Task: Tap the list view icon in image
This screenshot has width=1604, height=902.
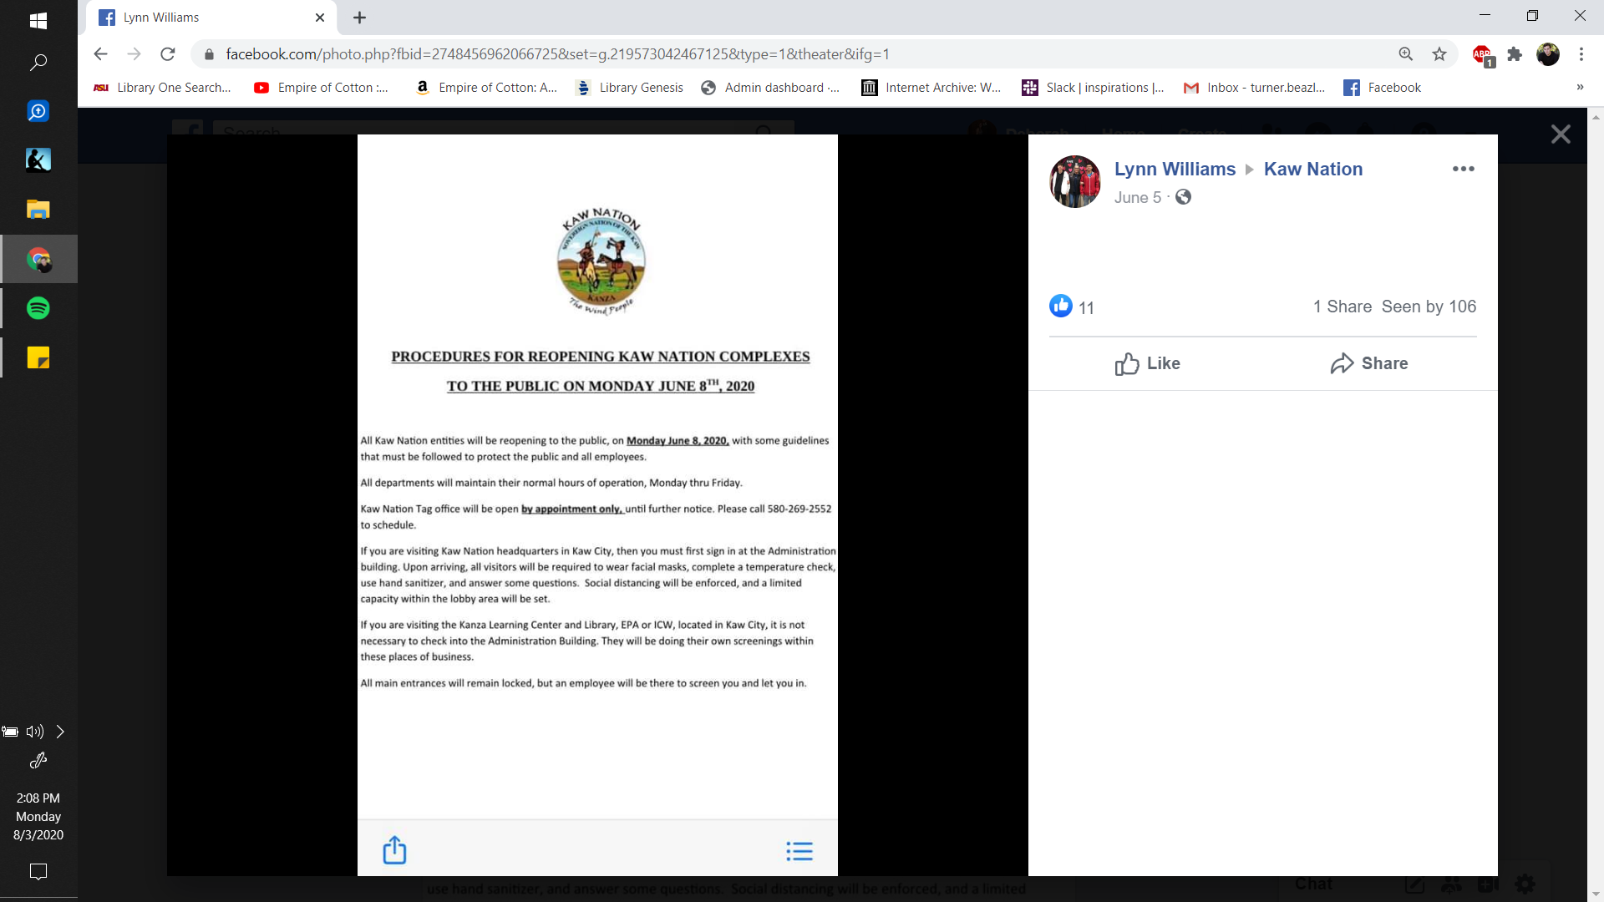Action: pos(799,851)
